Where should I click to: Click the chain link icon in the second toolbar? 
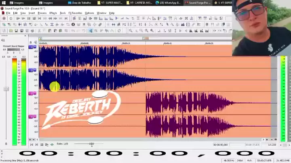(100, 25)
